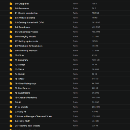
Task: Select the 20-AI folder name
Action: (x=18, y=102)
